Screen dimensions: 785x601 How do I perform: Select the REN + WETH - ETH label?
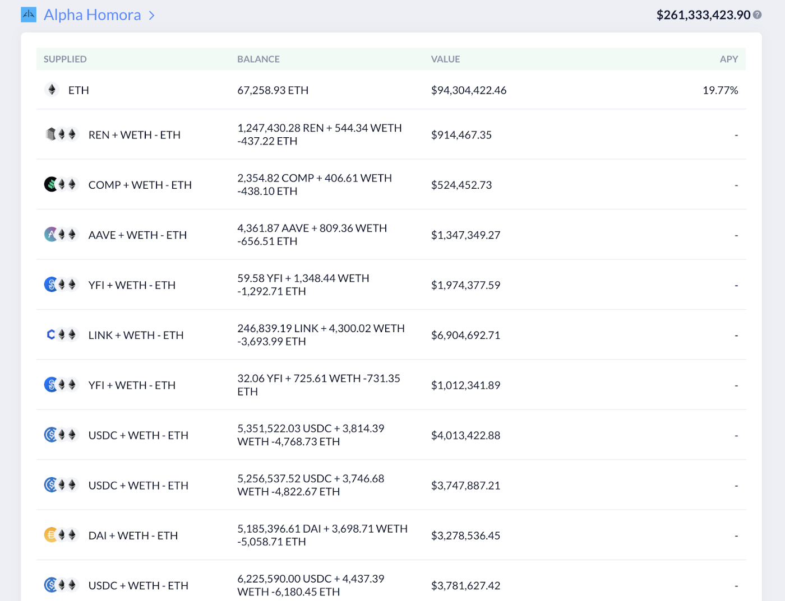point(135,135)
